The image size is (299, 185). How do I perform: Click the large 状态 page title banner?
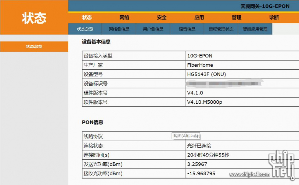coord(34,18)
